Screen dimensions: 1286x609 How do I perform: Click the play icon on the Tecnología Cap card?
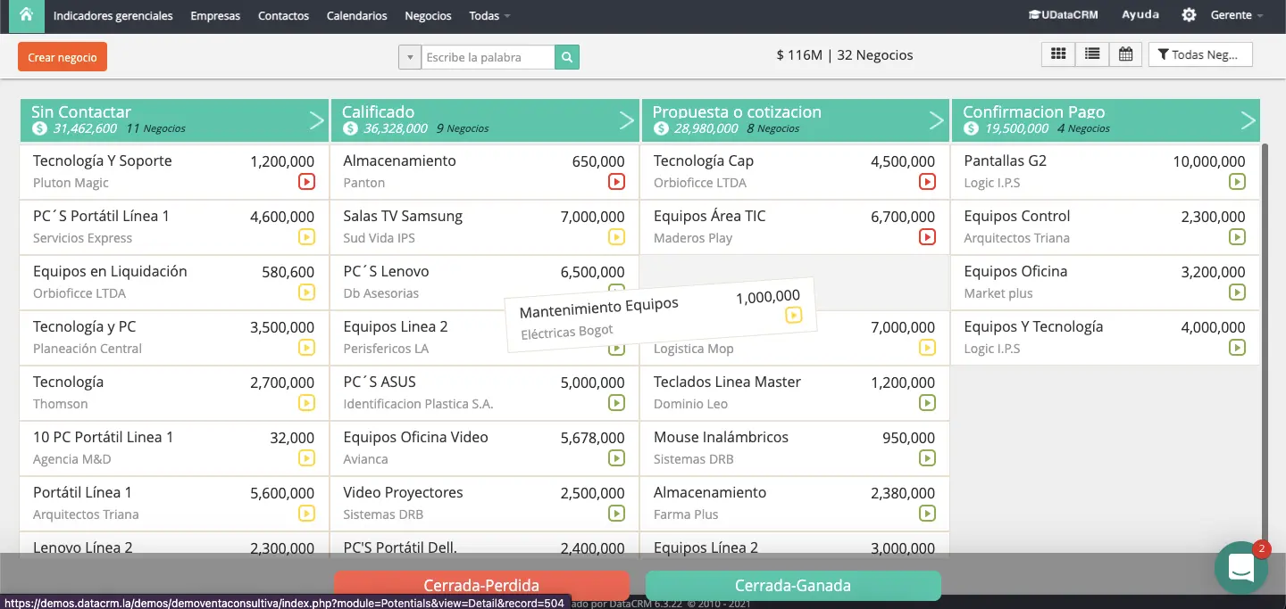click(927, 181)
